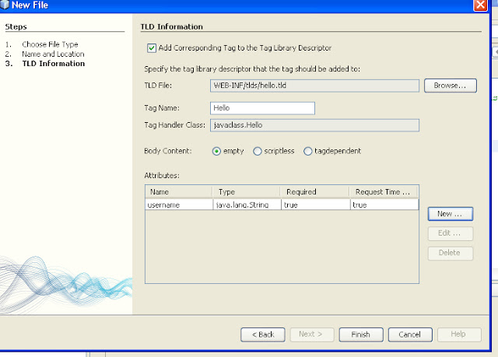This screenshot has height=357, width=498.
Task: Uncheck Add Corresponding Tag to Tag Library Descriptor
Action: [x=152, y=48]
